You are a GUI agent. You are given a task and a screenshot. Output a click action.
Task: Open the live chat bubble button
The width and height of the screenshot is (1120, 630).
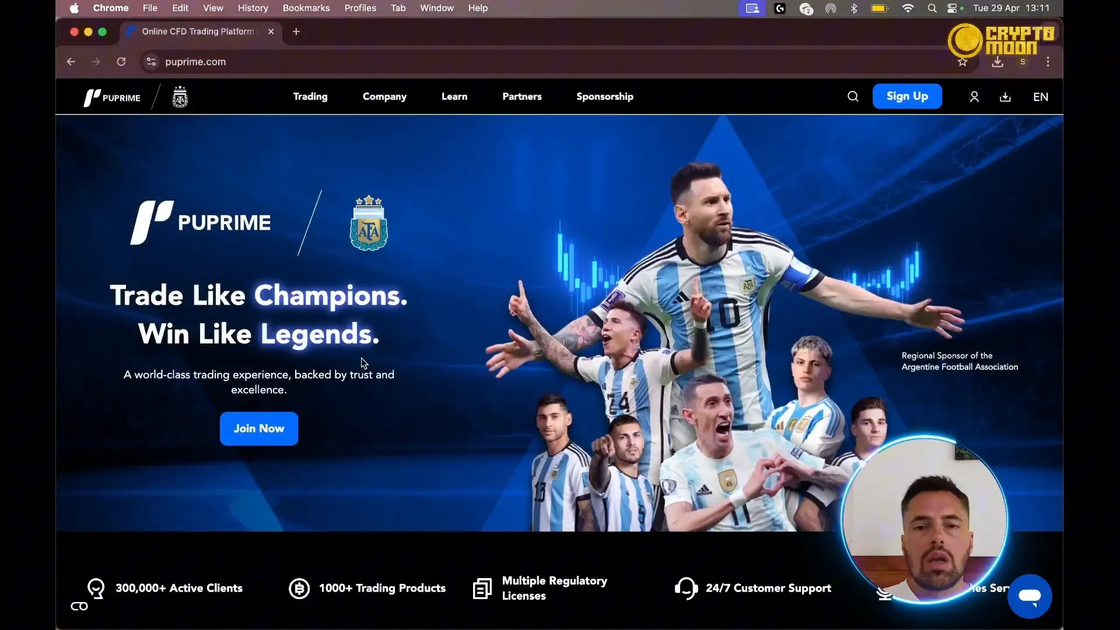click(1030, 596)
